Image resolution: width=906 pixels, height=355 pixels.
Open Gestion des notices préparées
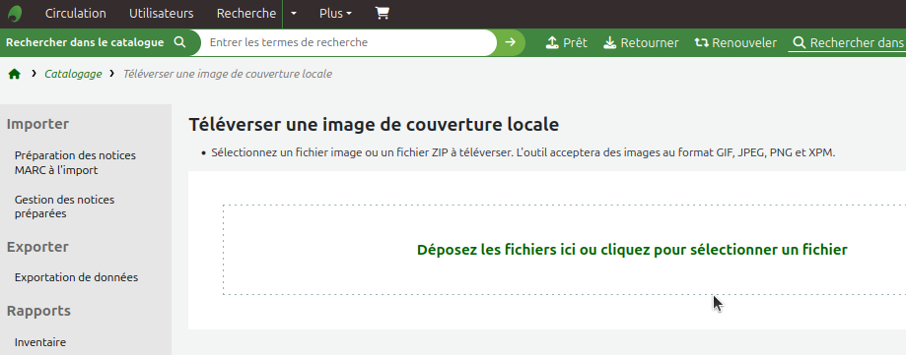[x=65, y=207]
